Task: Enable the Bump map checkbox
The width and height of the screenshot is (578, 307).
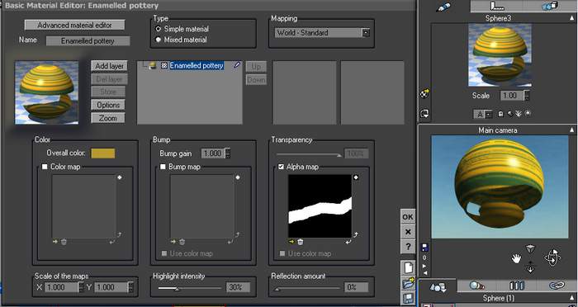Action: click(x=163, y=167)
